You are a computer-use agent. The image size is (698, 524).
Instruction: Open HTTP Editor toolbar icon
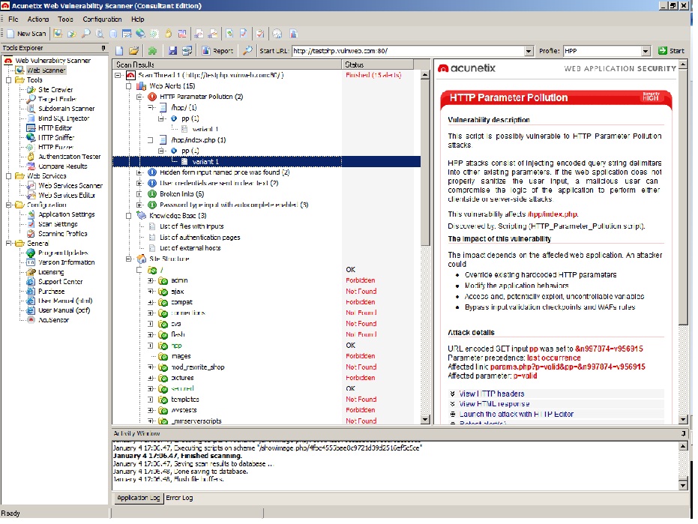point(127,34)
